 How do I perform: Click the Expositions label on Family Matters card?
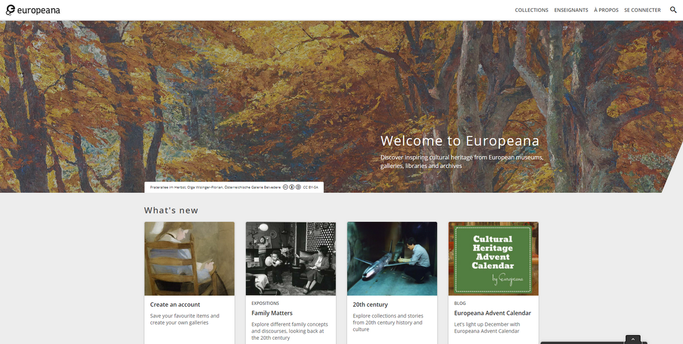coord(265,303)
